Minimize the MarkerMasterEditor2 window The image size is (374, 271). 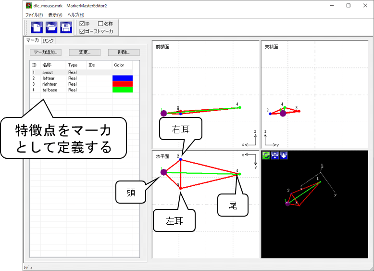pos(332,5)
